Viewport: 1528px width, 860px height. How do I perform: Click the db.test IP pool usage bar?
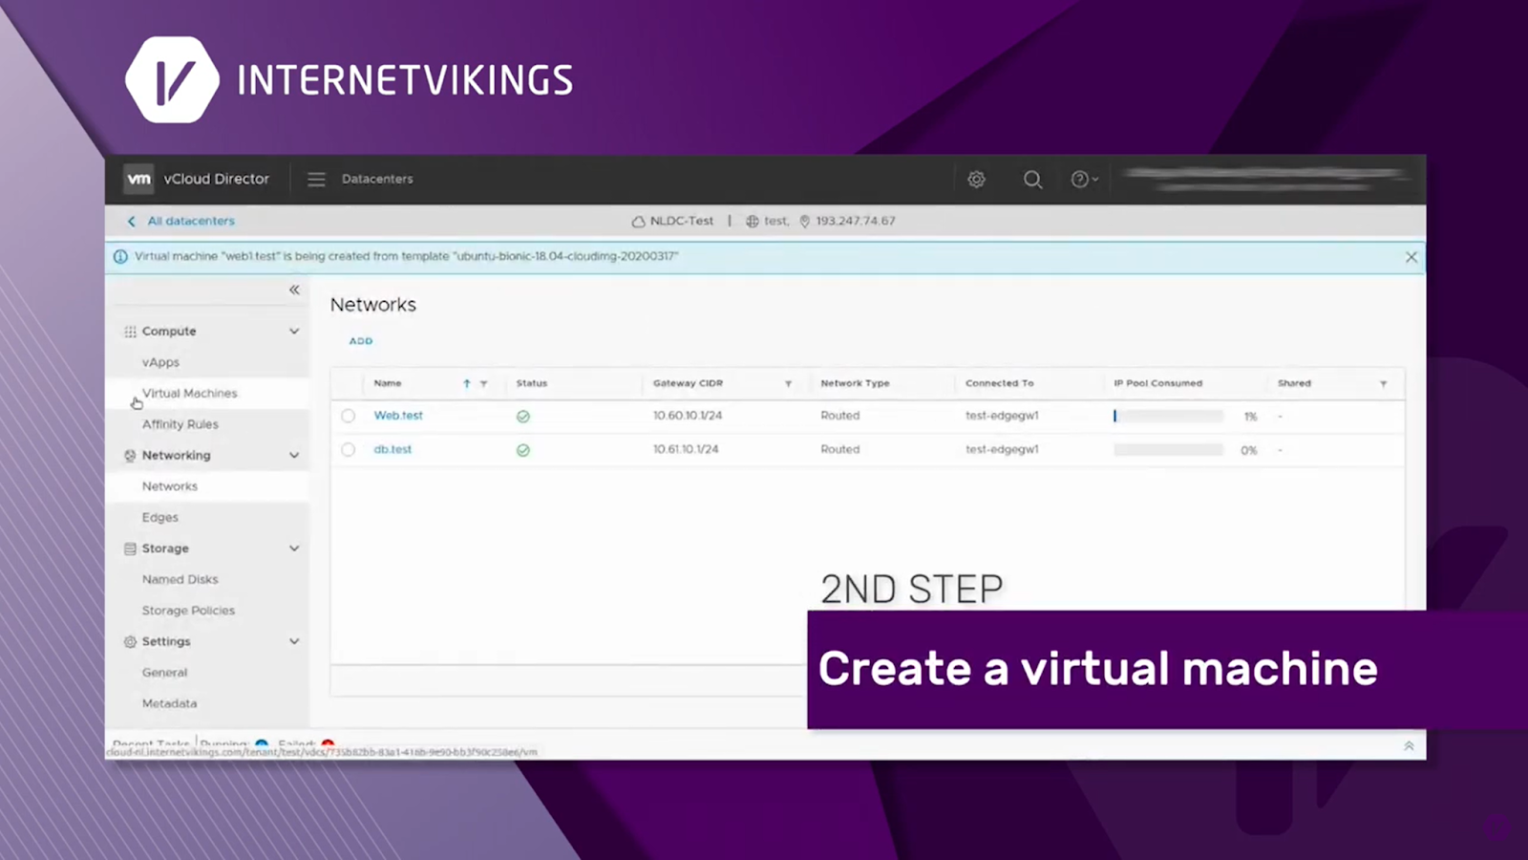coord(1168,450)
